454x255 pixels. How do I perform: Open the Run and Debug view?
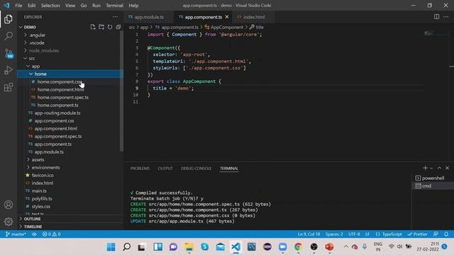point(9,70)
